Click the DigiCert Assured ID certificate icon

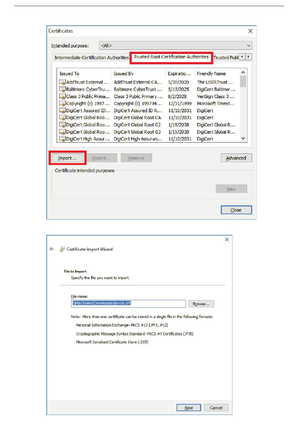click(x=62, y=110)
